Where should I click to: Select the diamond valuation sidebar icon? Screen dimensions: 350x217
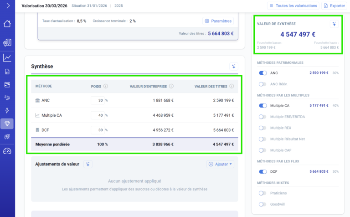pos(7,124)
